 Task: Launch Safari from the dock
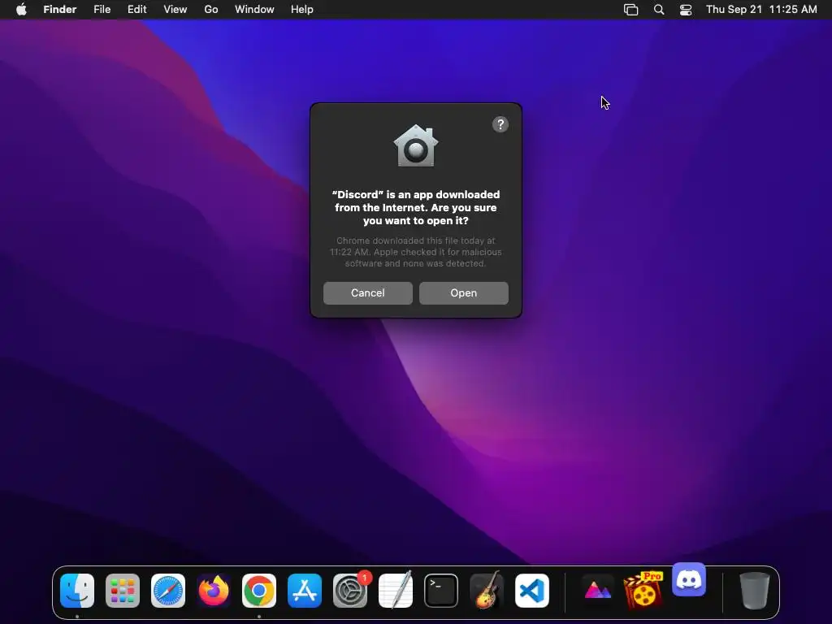[x=168, y=591]
